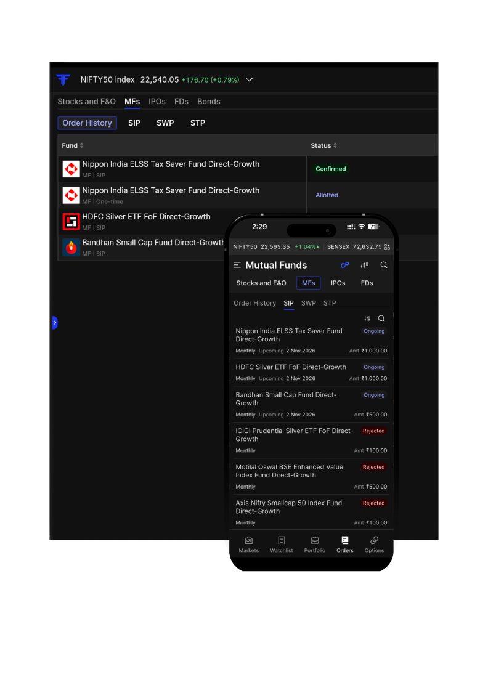
Task: Select the desktop Order History button
Action: 87,123
